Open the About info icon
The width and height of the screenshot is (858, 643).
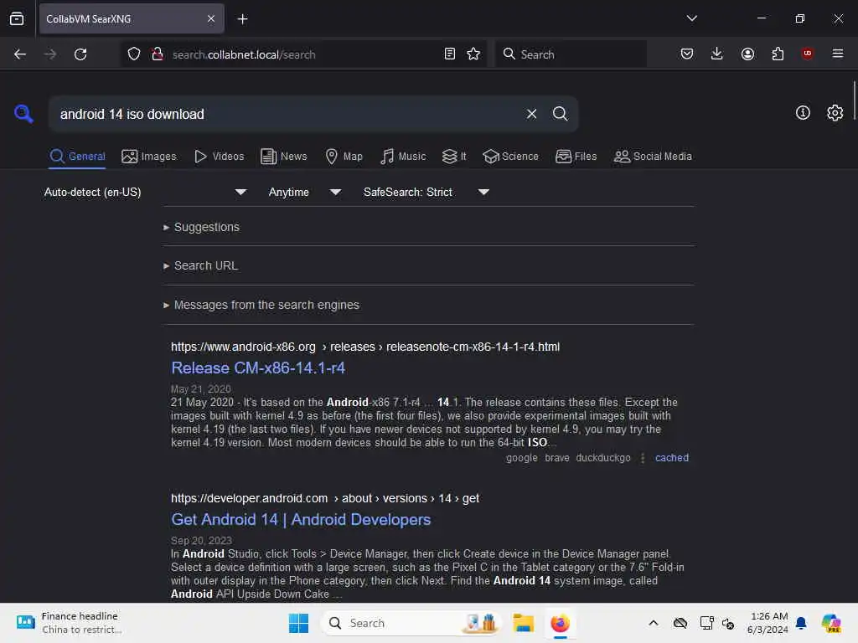802,113
